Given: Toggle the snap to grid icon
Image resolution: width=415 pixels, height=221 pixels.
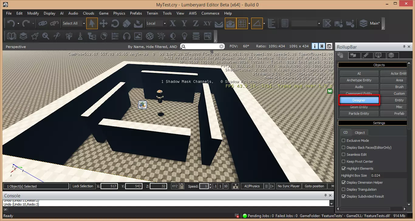Looking at the screenshot, I should tap(242, 23).
